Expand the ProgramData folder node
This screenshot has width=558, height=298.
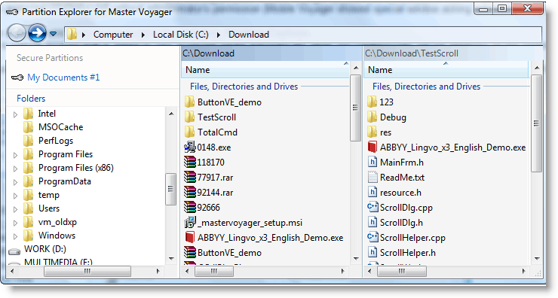tap(15, 182)
